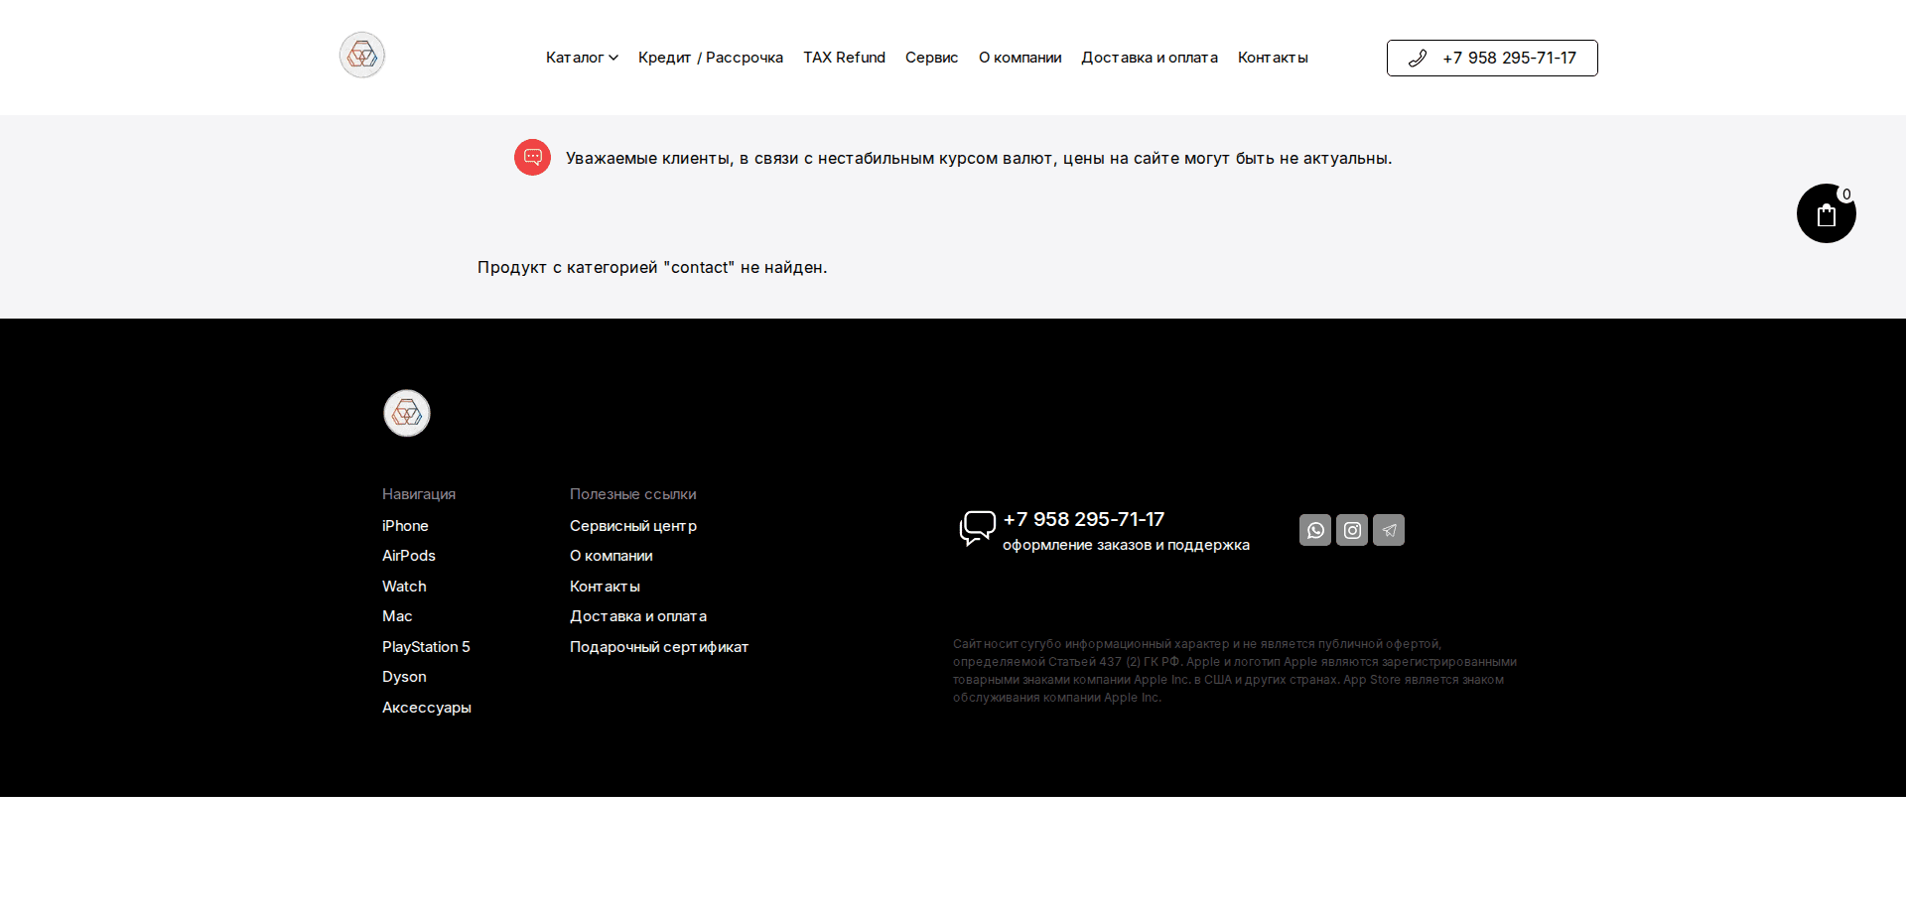Screen dimensions: 1906x918
Task: Open the TAX Refund menu item
Action: click(844, 58)
